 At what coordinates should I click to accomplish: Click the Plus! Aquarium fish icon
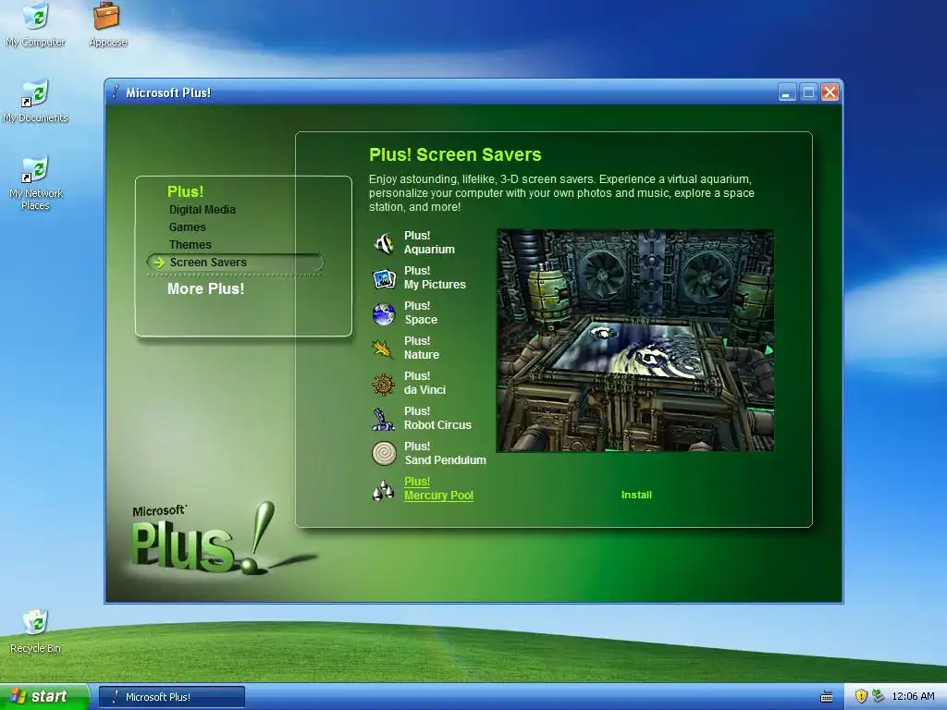pos(384,243)
